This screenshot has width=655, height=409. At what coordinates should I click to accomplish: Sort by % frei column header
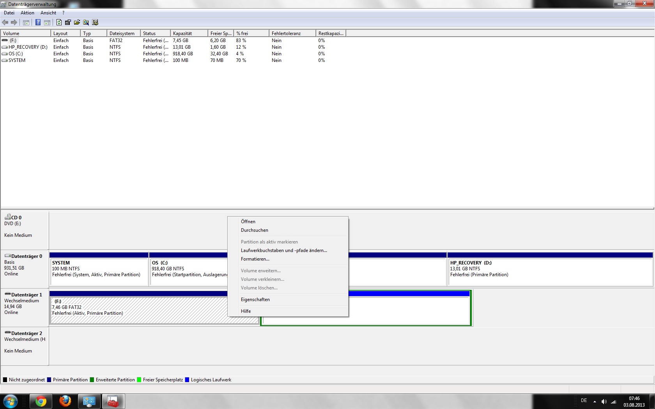[x=251, y=33]
